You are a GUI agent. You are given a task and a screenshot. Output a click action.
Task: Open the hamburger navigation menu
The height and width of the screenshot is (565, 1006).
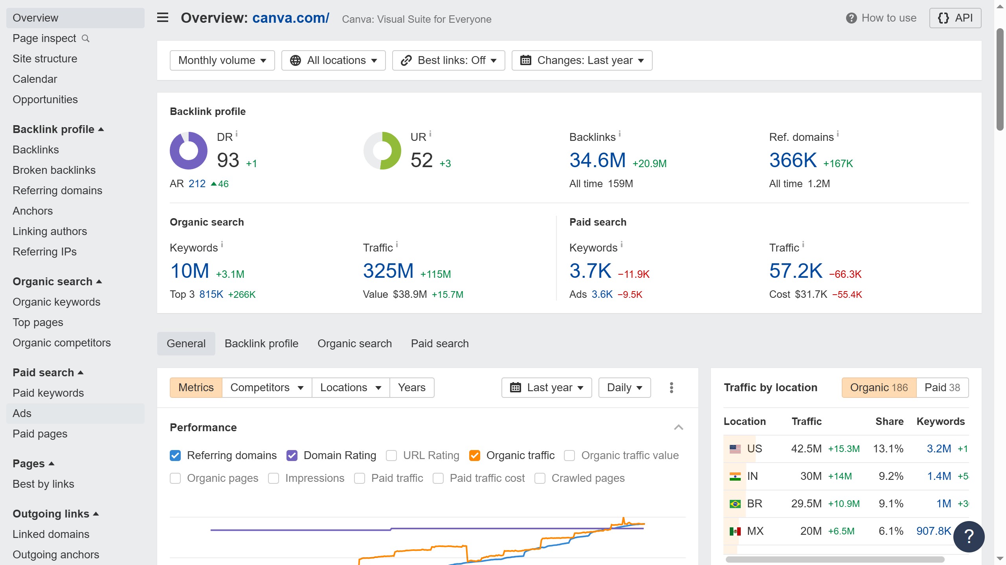(x=162, y=18)
